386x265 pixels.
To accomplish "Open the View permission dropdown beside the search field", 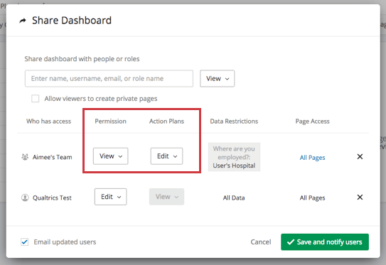I will point(217,78).
